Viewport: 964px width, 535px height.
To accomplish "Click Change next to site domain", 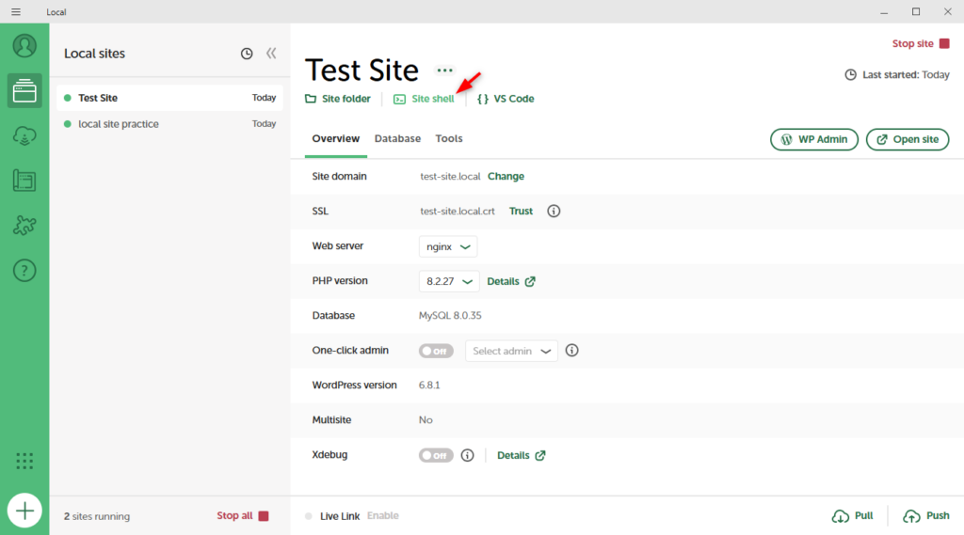I will (x=506, y=176).
